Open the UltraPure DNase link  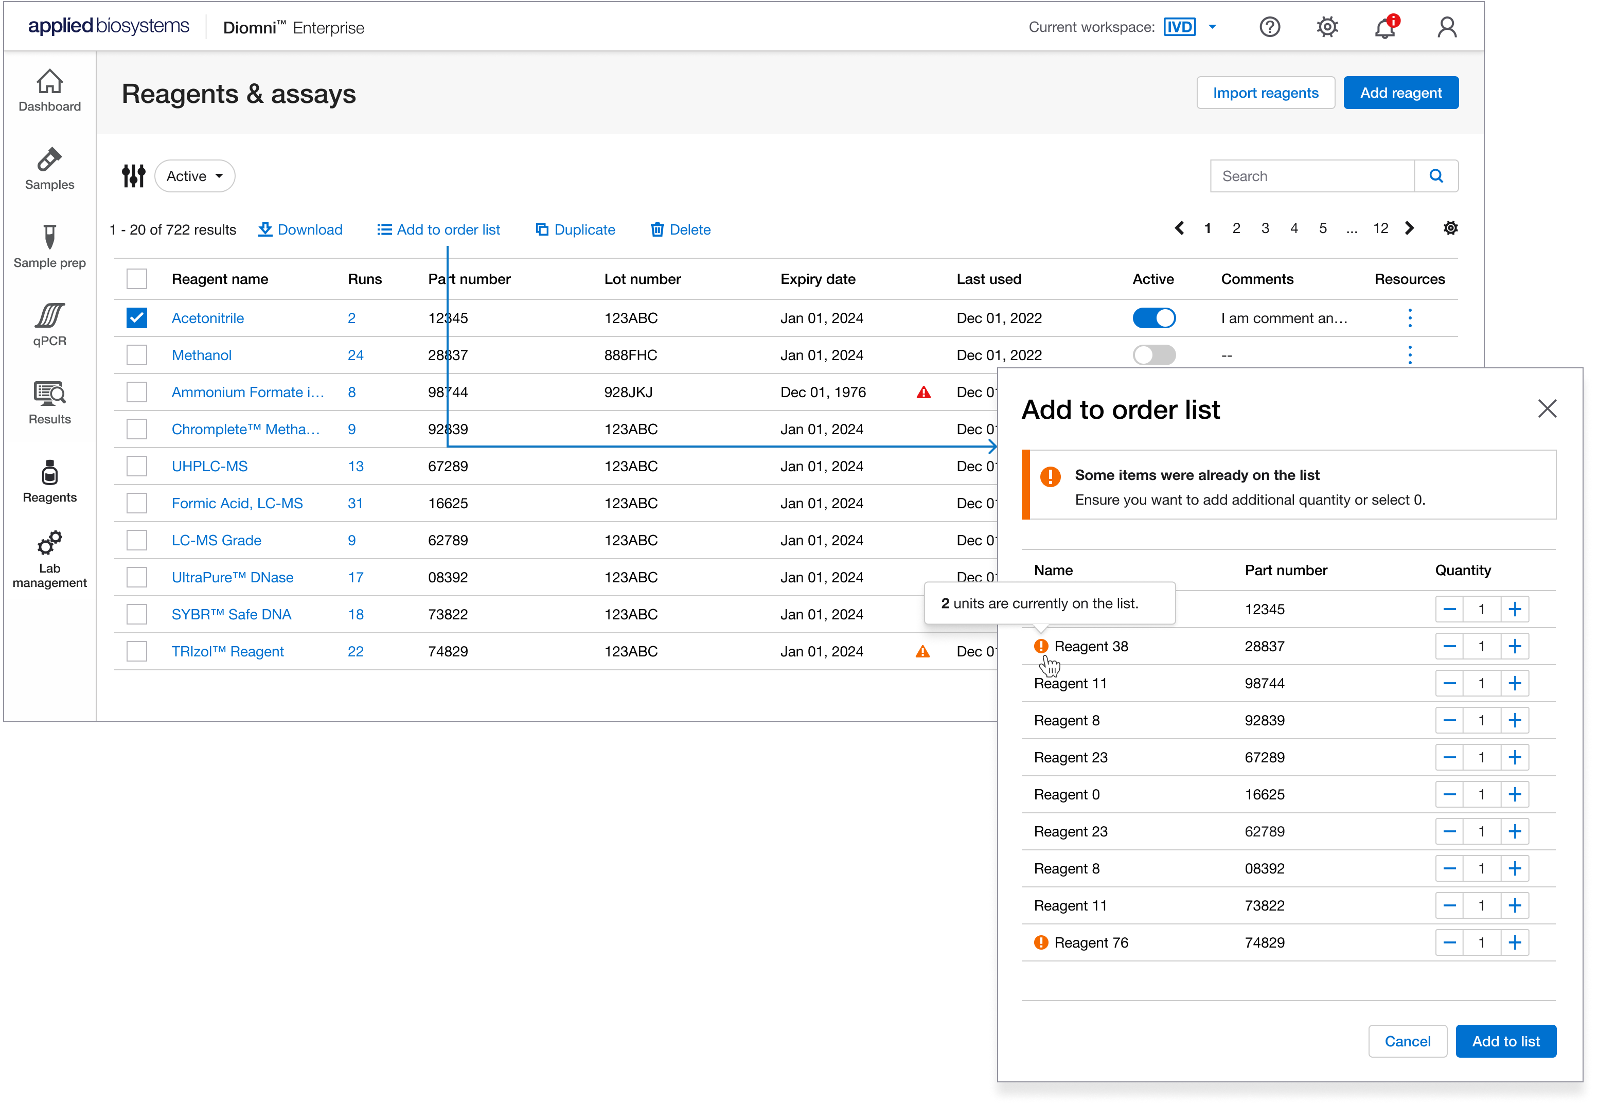point(232,577)
